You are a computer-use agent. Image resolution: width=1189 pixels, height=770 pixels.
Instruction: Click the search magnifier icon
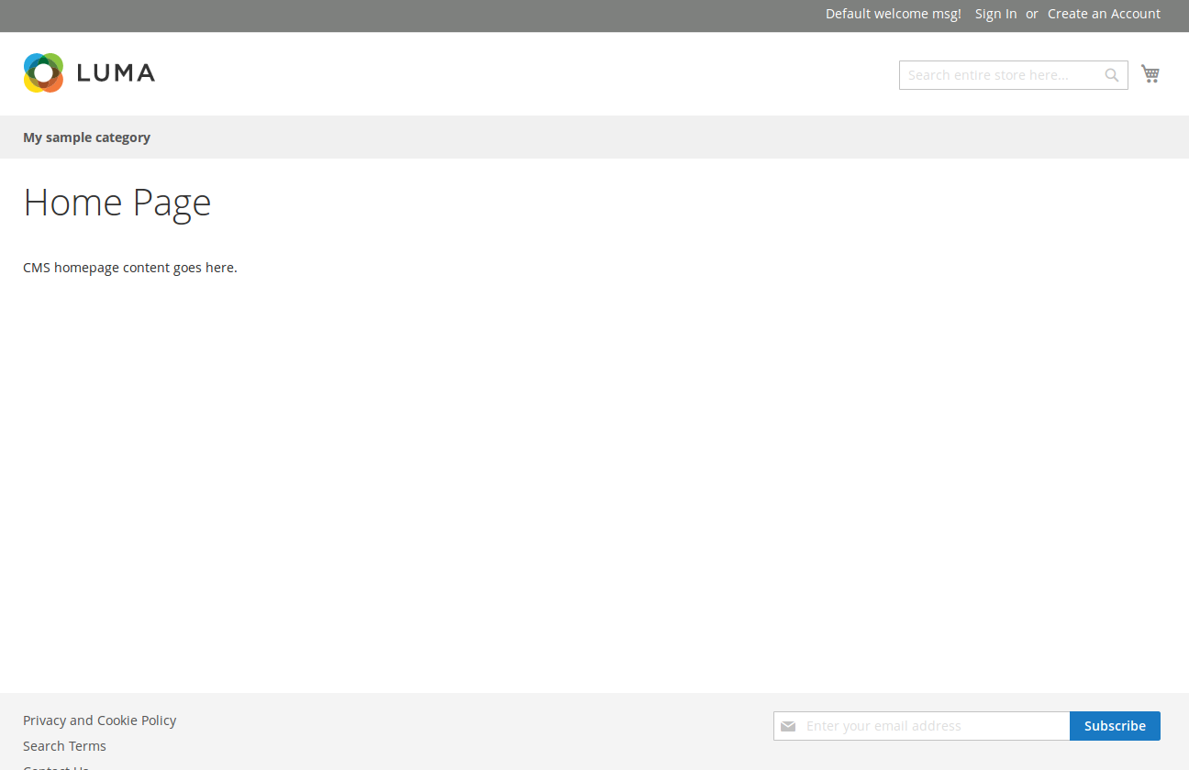coord(1112,75)
